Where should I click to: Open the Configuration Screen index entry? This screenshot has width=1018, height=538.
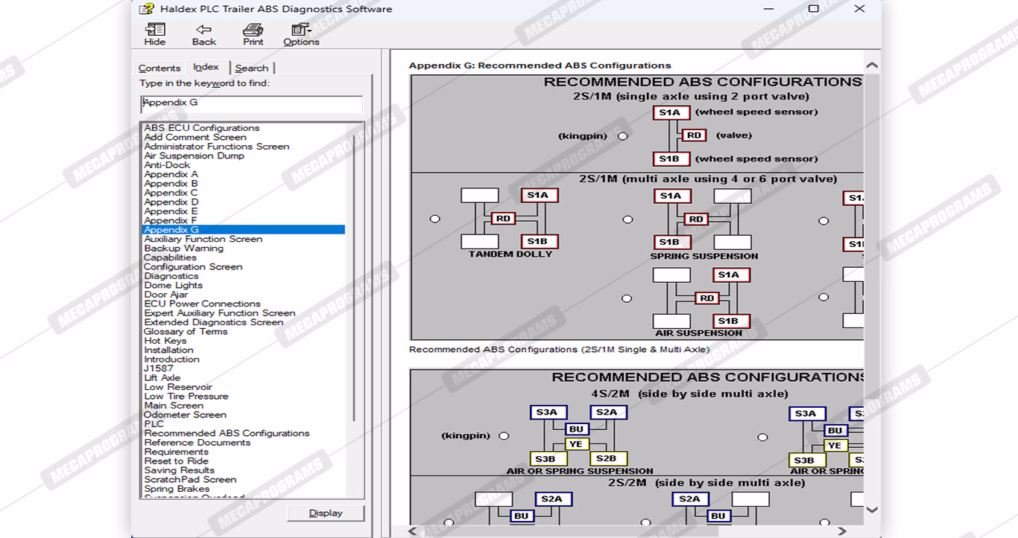click(193, 266)
